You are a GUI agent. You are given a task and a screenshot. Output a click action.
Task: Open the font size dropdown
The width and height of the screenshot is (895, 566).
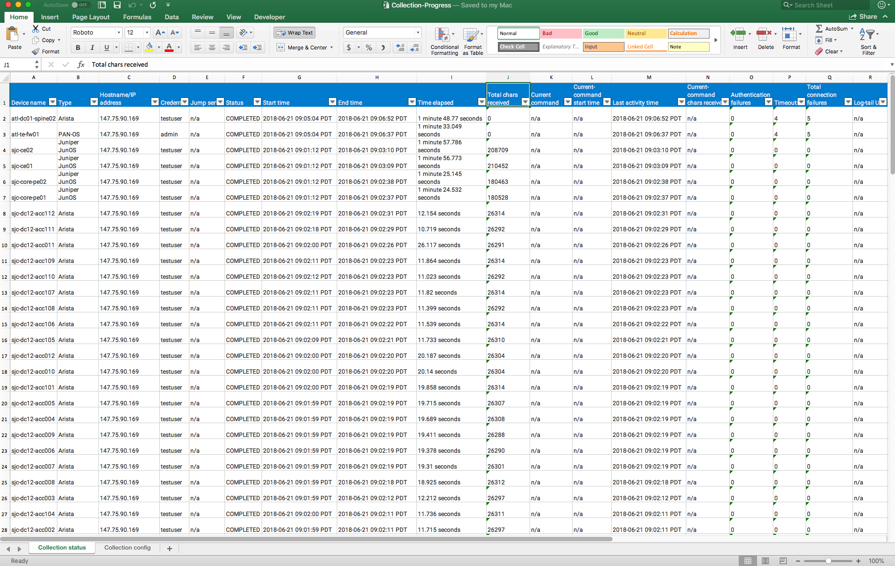click(x=146, y=32)
